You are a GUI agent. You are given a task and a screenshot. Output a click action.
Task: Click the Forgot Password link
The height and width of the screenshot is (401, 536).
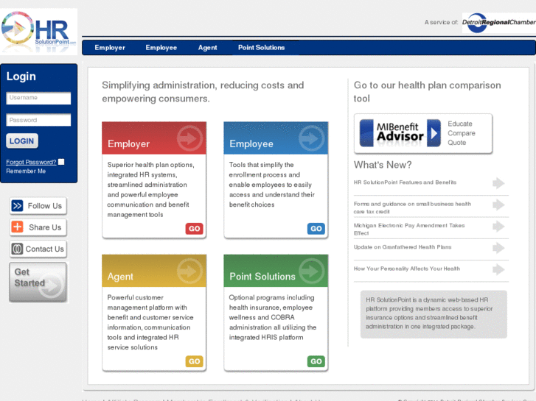pyautogui.click(x=31, y=162)
